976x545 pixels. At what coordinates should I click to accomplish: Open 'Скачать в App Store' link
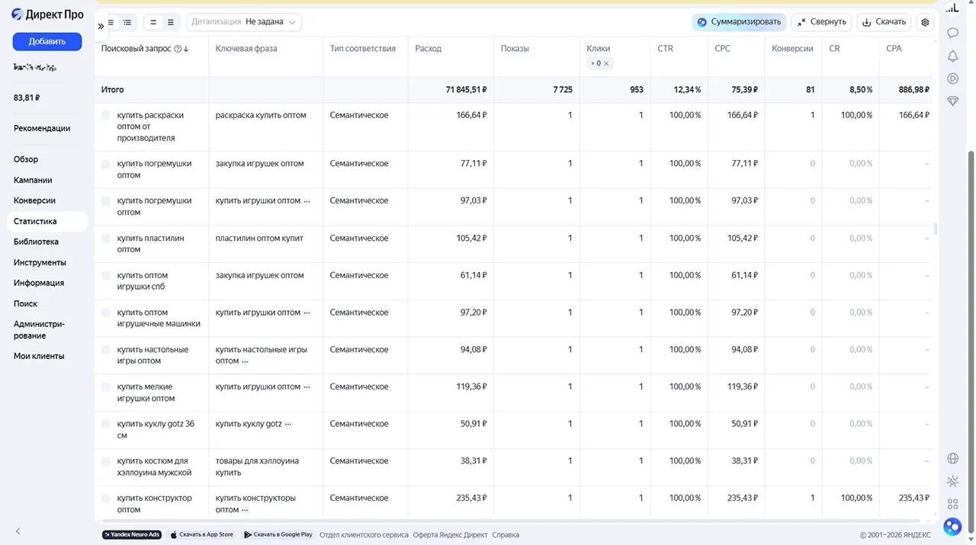click(x=202, y=534)
